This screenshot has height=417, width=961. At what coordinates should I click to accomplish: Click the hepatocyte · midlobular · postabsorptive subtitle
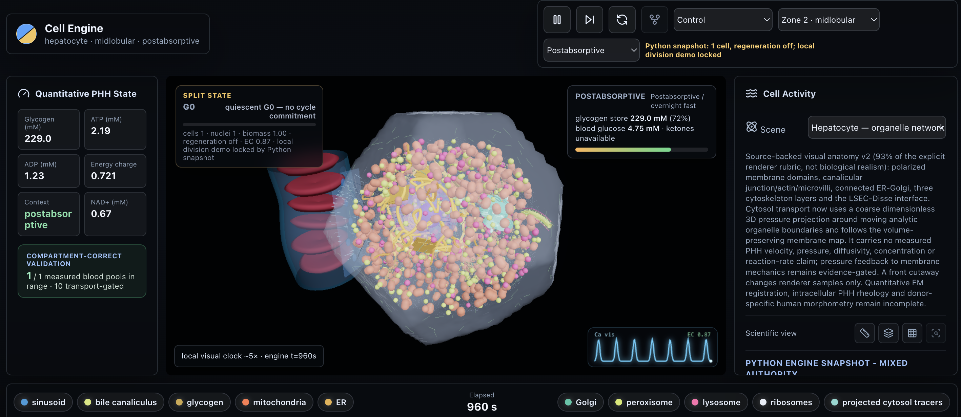[122, 41]
